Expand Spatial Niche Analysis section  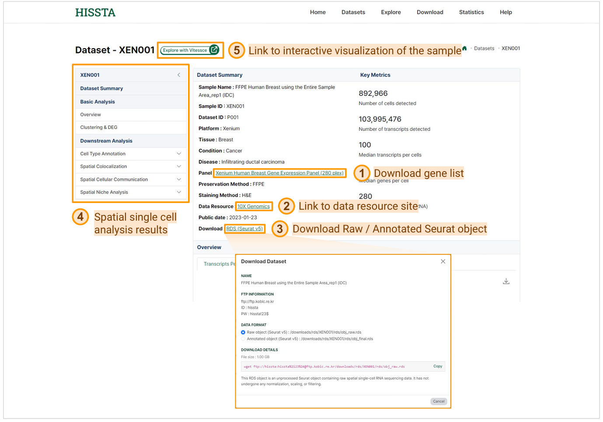coord(179,192)
